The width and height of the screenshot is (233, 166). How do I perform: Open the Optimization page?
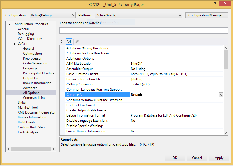(32, 54)
